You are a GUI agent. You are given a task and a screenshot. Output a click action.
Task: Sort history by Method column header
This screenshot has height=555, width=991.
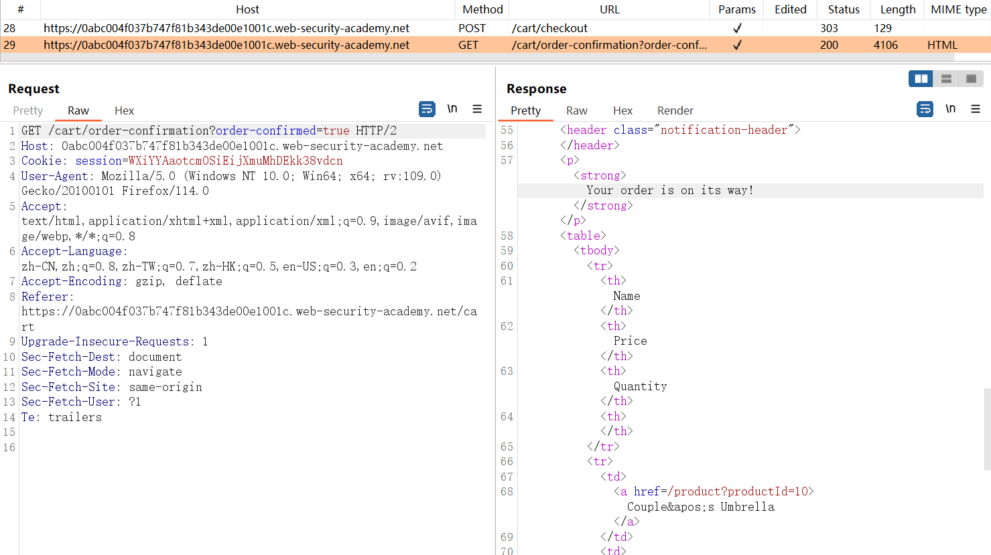click(482, 9)
